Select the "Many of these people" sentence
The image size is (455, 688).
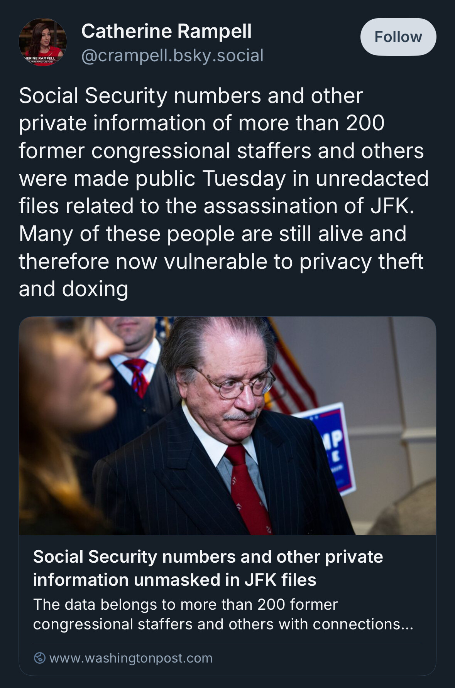221,261
